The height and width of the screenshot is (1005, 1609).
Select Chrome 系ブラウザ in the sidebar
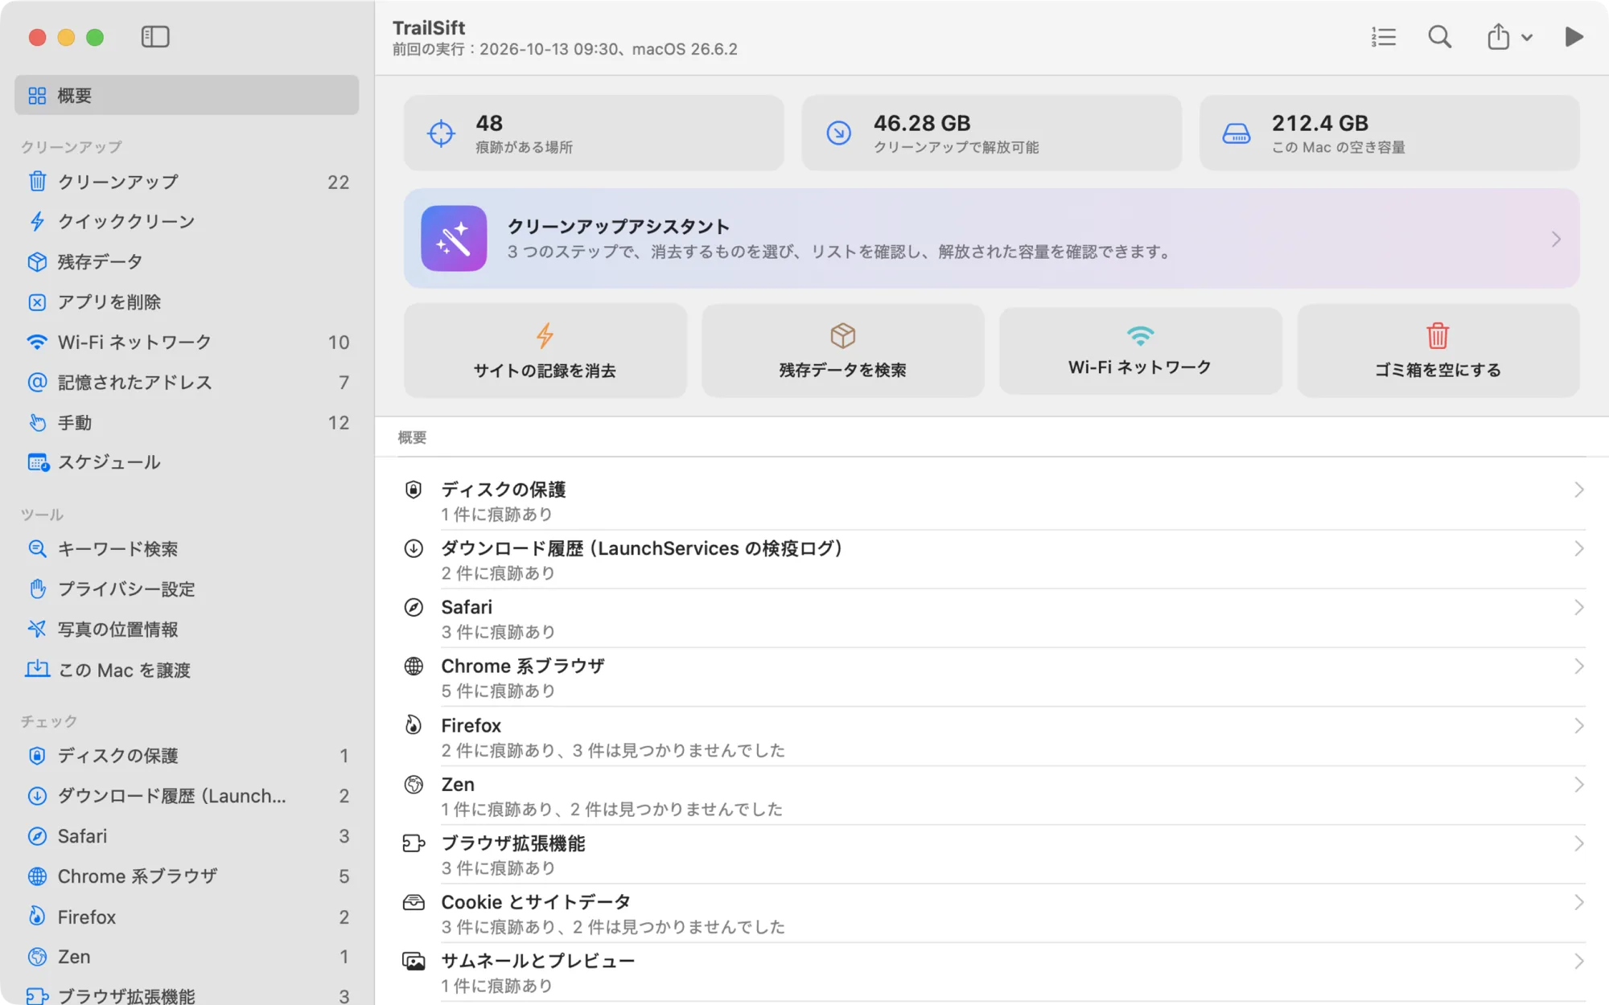[187, 876]
